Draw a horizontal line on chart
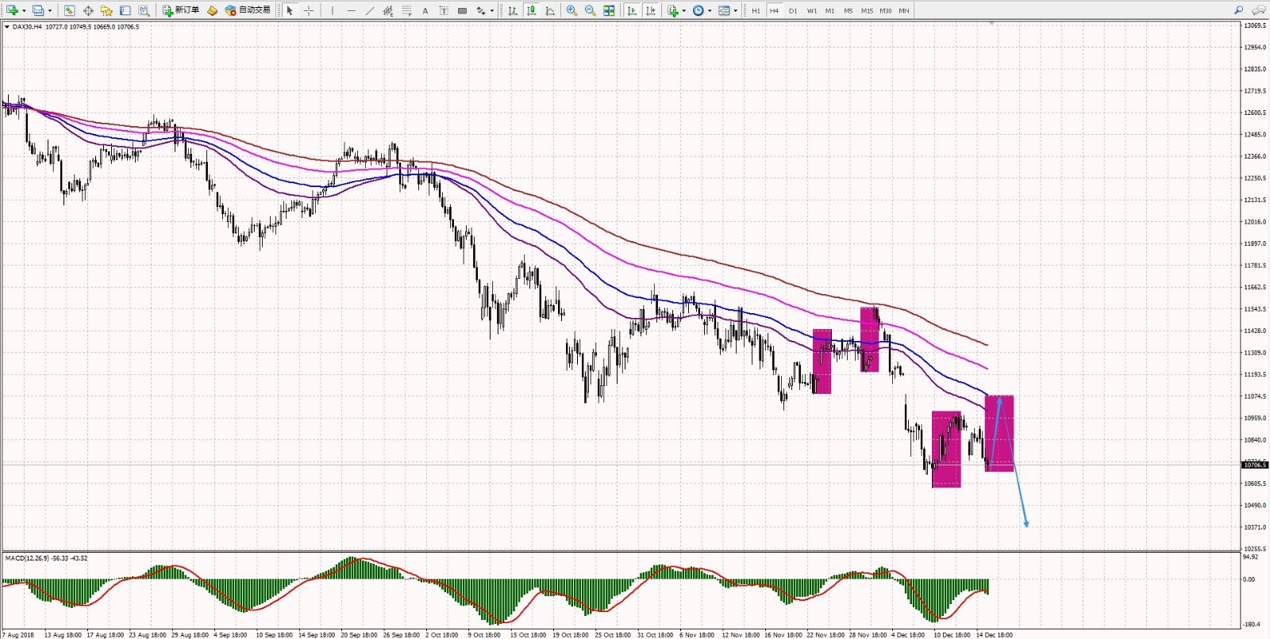 [351, 10]
